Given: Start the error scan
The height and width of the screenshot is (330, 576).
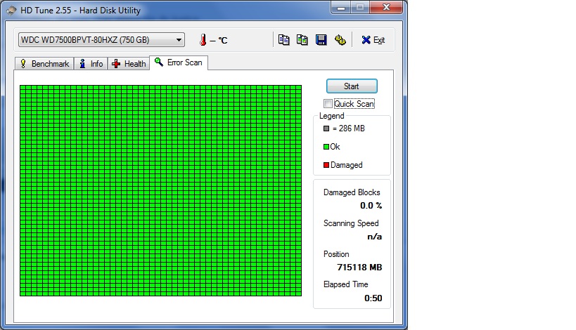Looking at the screenshot, I should point(352,86).
